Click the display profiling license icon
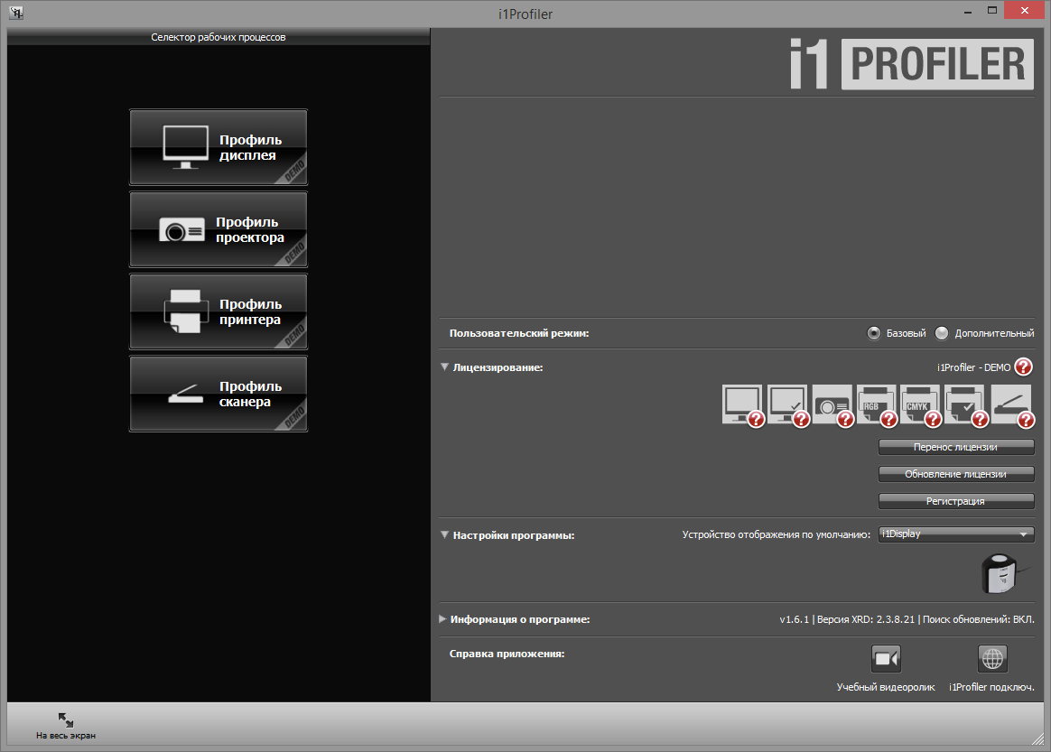Image resolution: width=1051 pixels, height=752 pixels. (x=743, y=404)
